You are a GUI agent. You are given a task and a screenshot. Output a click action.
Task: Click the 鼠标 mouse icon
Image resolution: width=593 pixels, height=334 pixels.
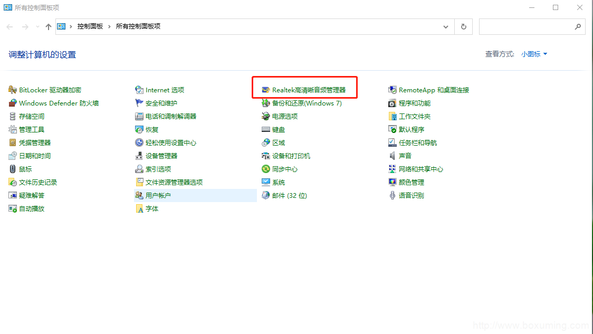click(x=13, y=169)
